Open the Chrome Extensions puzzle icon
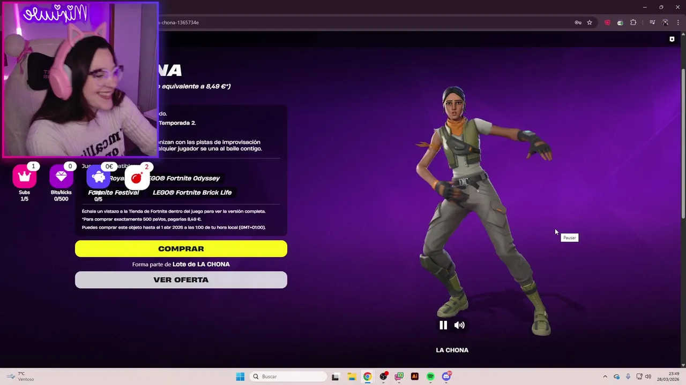686x385 pixels. (633, 22)
